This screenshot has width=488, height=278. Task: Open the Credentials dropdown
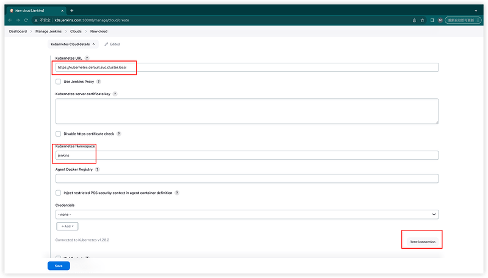click(247, 215)
